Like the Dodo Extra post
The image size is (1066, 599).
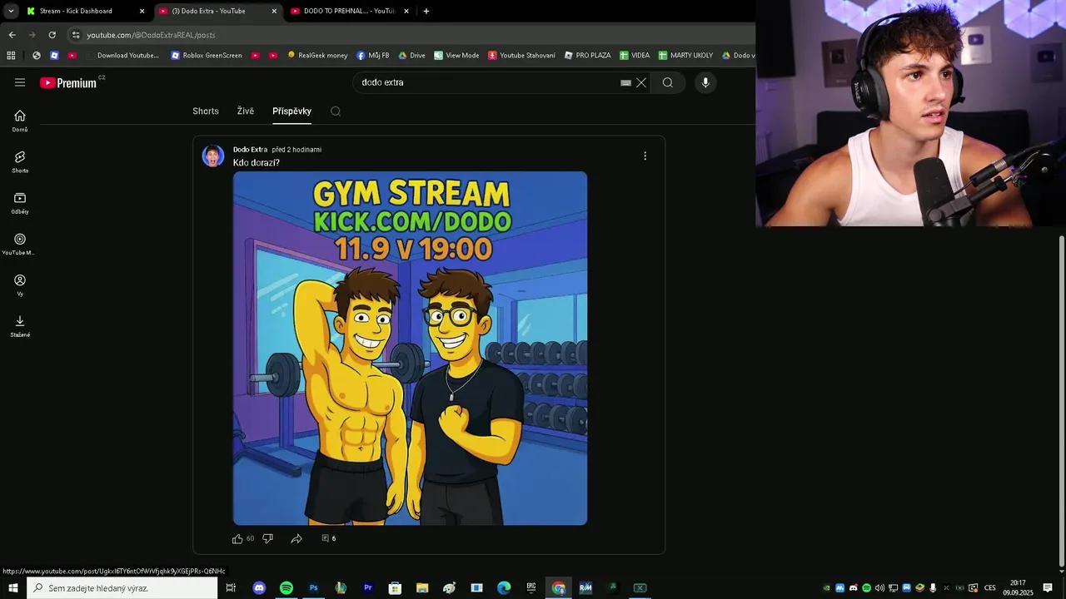coord(237,538)
